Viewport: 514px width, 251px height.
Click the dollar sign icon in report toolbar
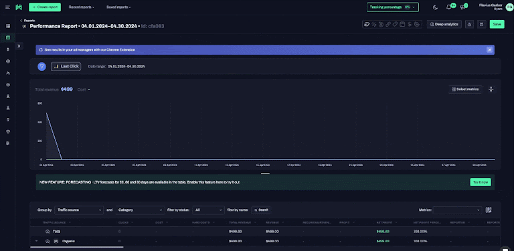(x=410, y=24)
